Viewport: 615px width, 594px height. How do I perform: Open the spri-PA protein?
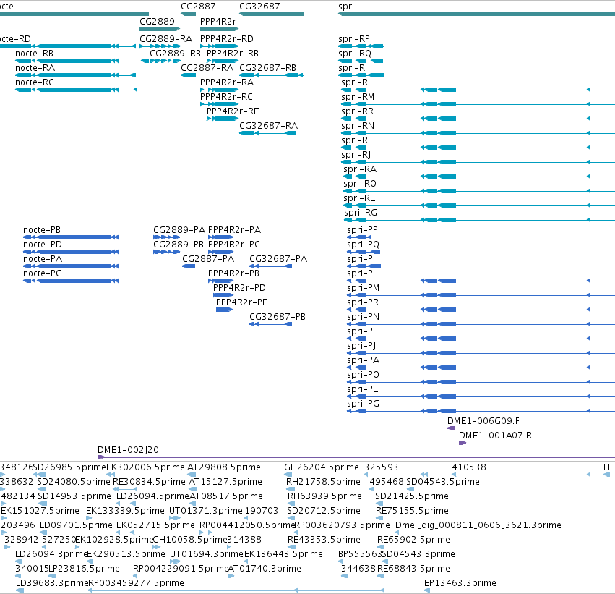pyautogui.click(x=364, y=360)
